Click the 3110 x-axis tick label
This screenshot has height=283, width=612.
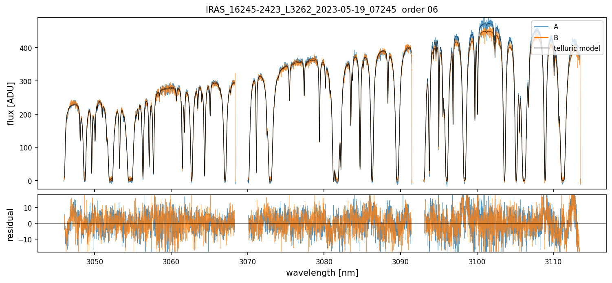pyautogui.click(x=553, y=261)
